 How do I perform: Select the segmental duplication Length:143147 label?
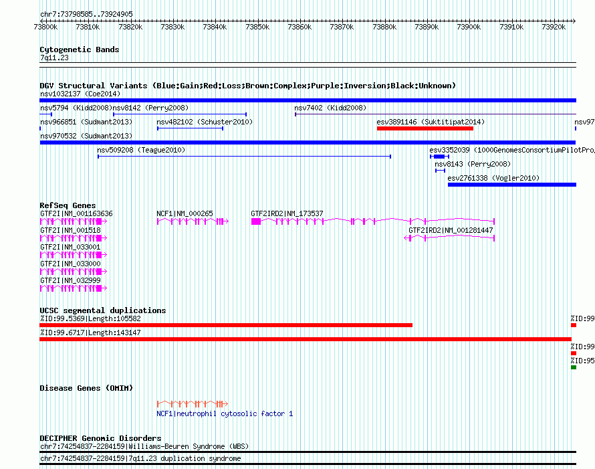point(90,333)
